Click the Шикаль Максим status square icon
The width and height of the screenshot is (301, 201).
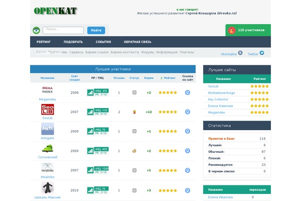click(134, 190)
